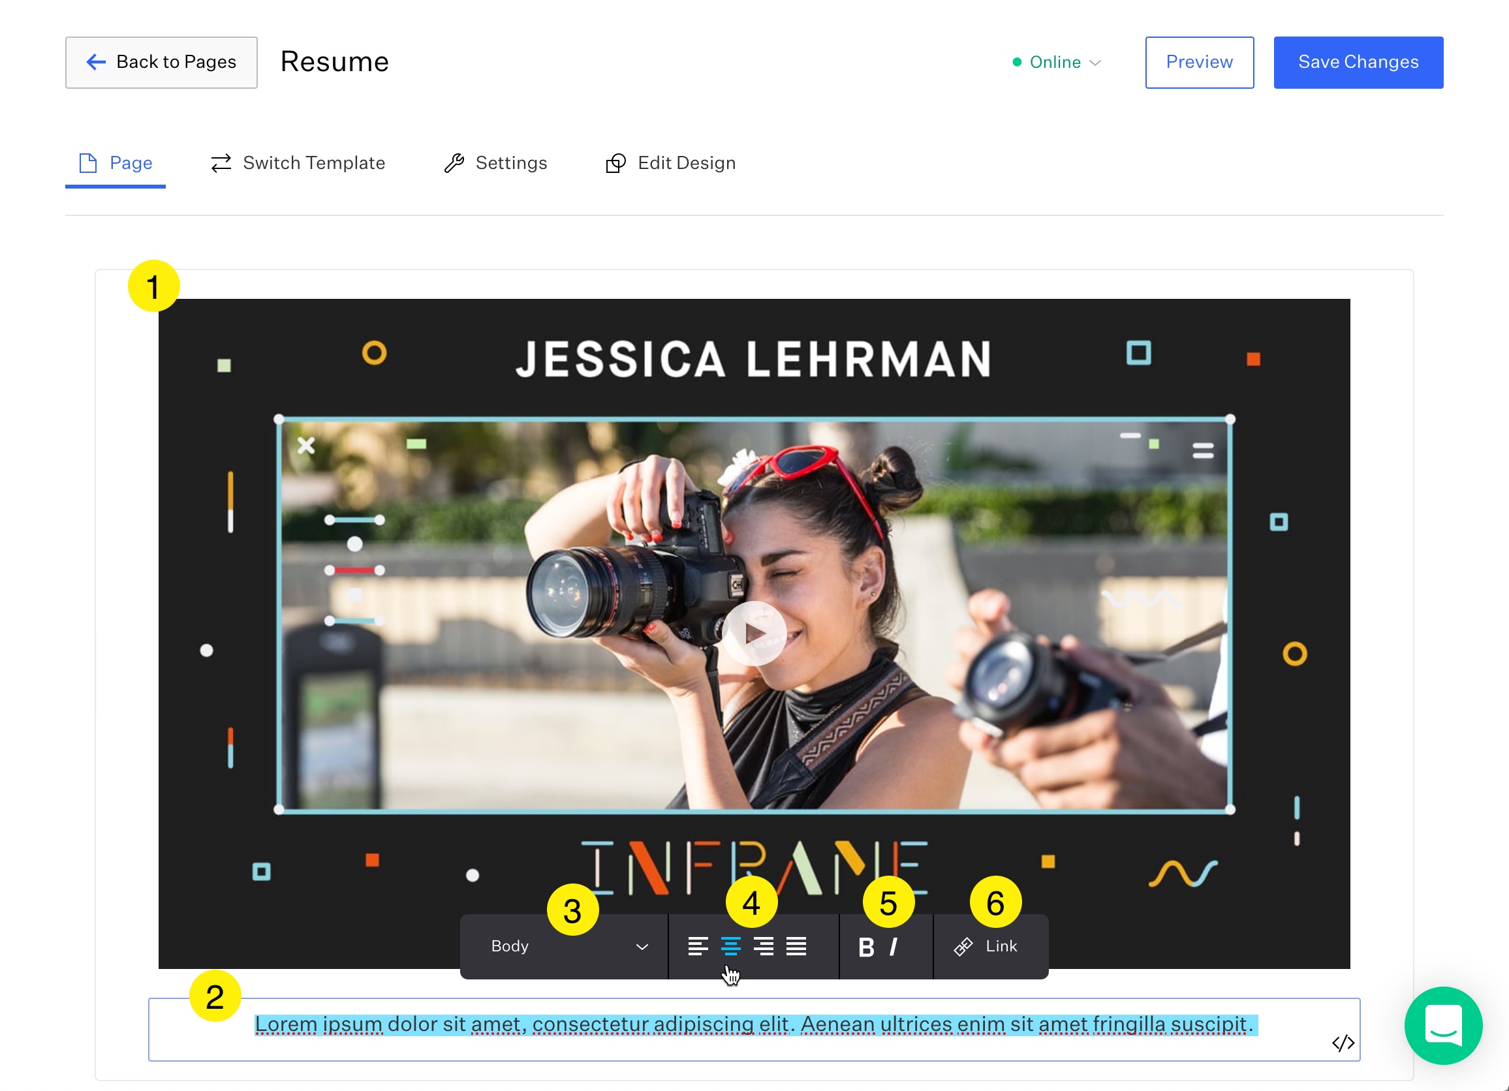
Task: Open HTML code view icon
Action: [x=1343, y=1043]
